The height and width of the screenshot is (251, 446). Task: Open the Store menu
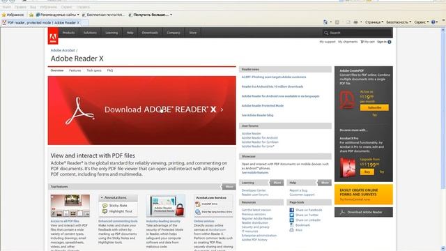[193, 33]
